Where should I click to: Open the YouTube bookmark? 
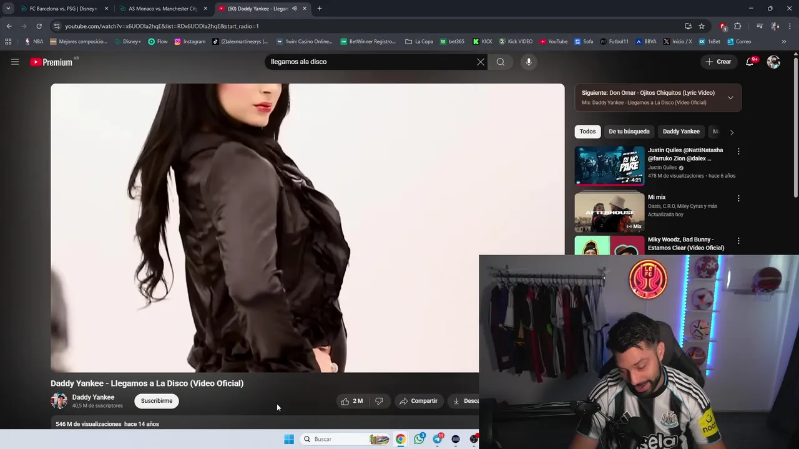point(554,42)
